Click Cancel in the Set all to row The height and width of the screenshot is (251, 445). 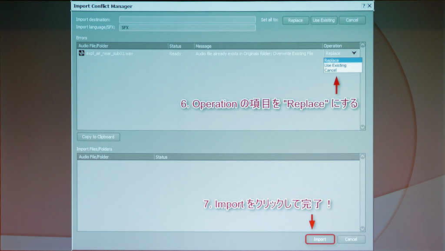(x=352, y=20)
